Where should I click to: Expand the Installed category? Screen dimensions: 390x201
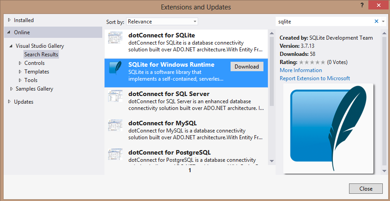click(9, 20)
